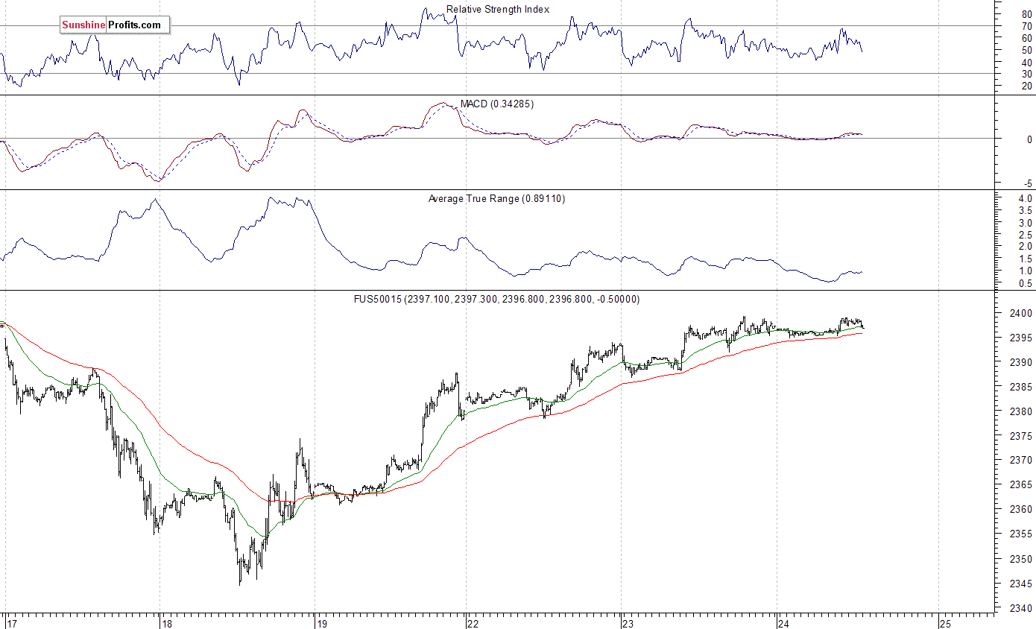The width and height of the screenshot is (1036, 629).
Task: Click the 2400 price axis label
Action: (1023, 313)
